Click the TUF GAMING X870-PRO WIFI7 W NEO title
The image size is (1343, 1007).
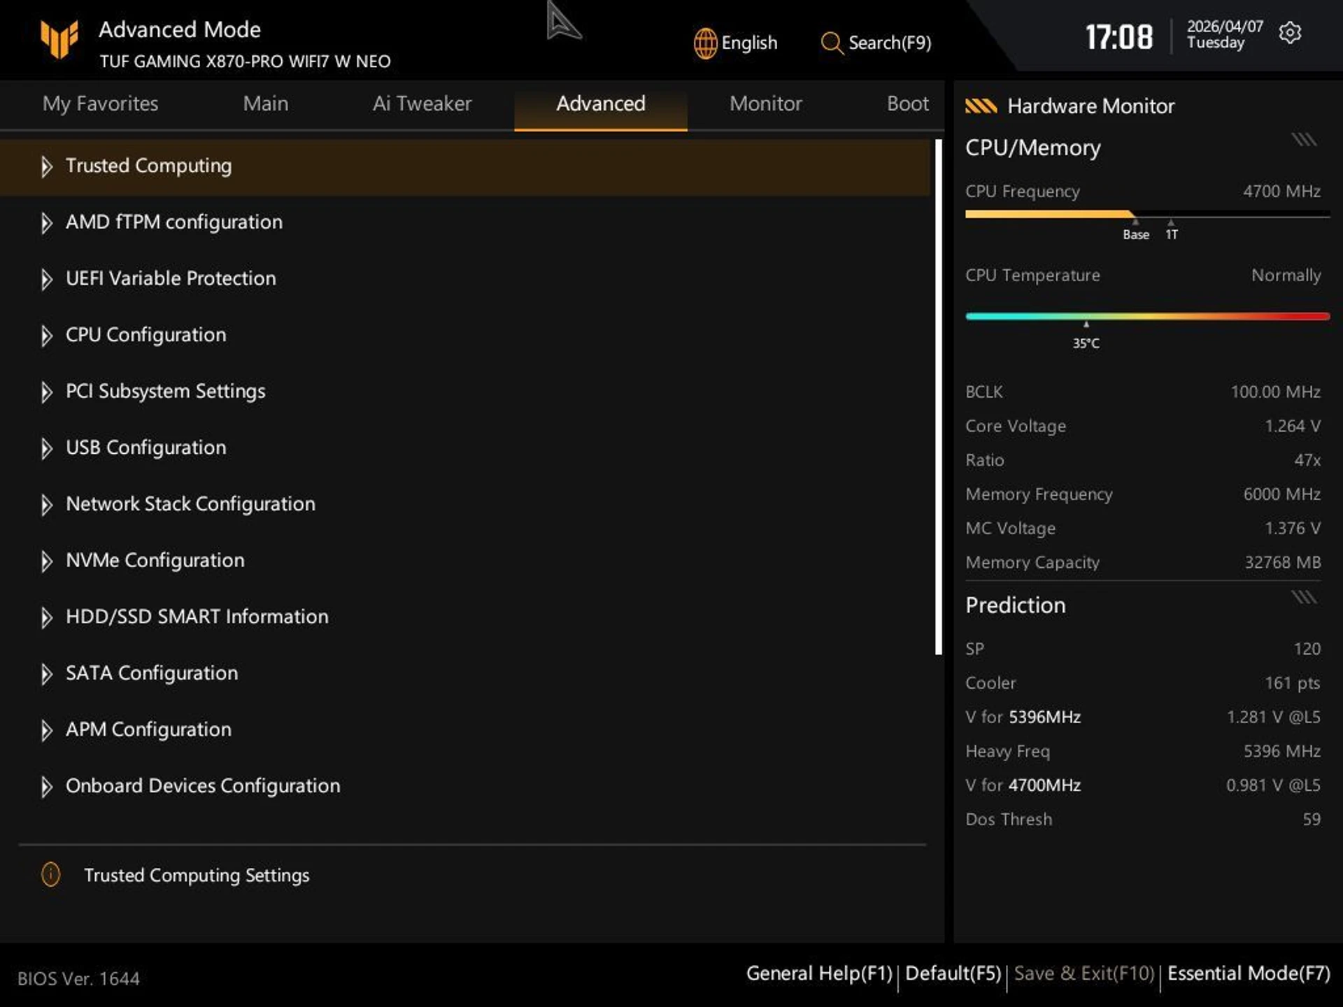[245, 62]
